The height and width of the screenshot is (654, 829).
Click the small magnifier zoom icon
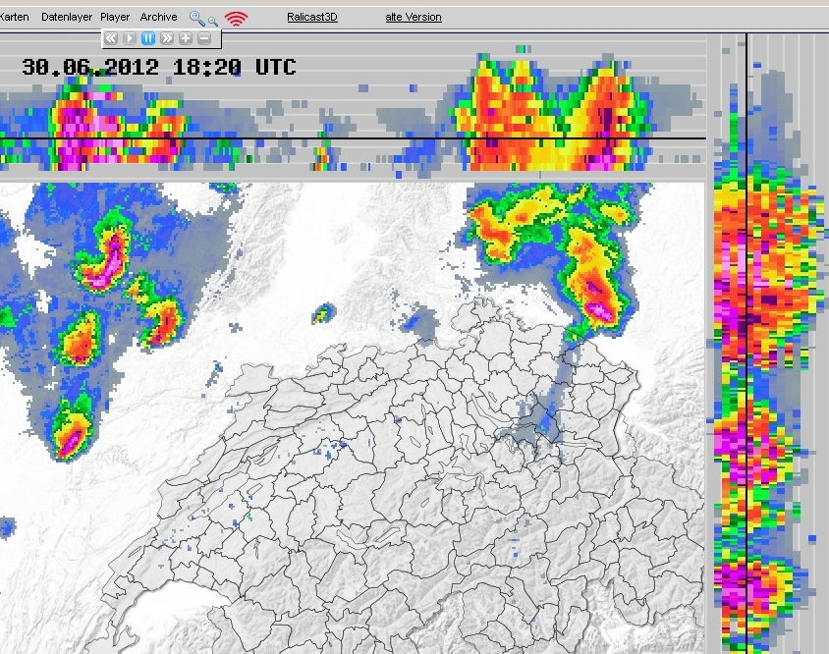point(212,22)
